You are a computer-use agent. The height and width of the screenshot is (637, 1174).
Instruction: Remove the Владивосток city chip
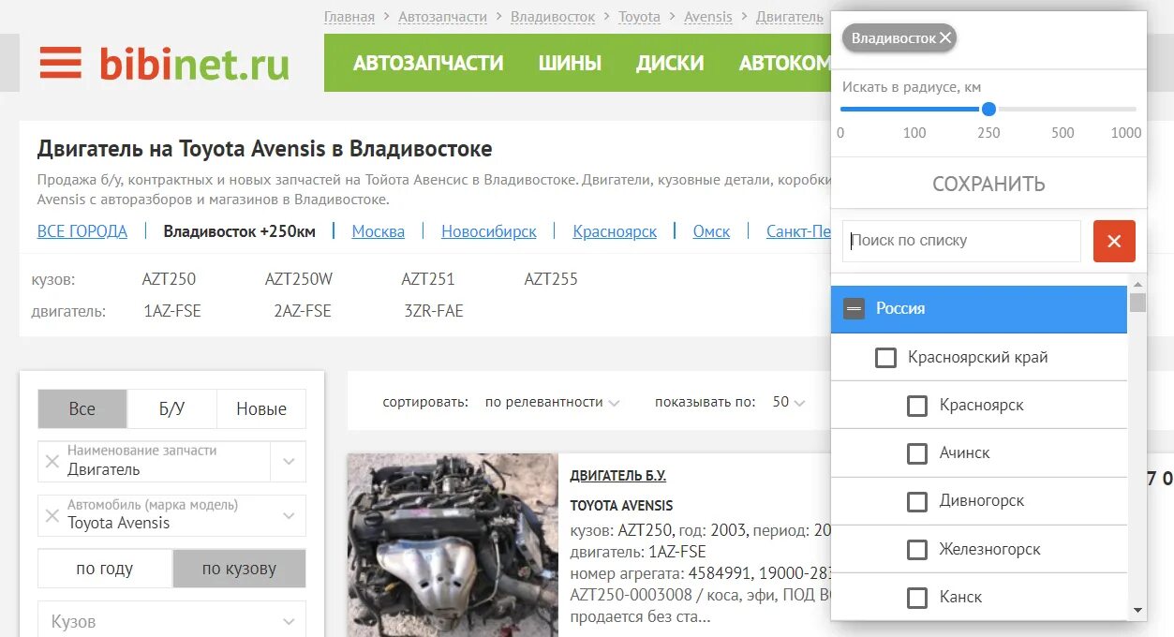945,38
